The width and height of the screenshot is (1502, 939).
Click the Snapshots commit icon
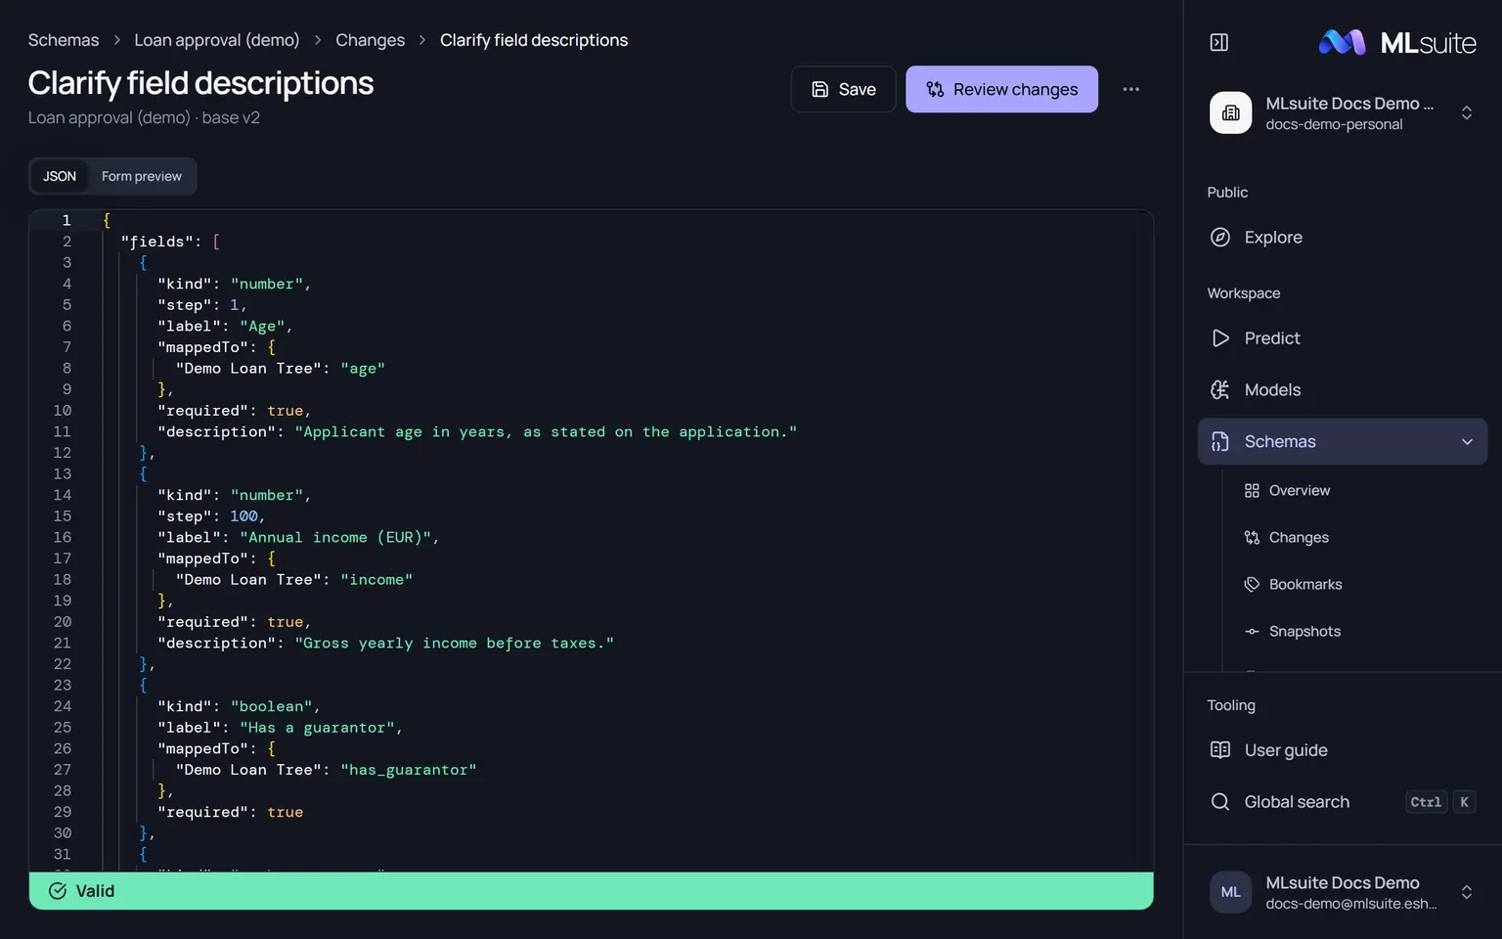(x=1252, y=632)
